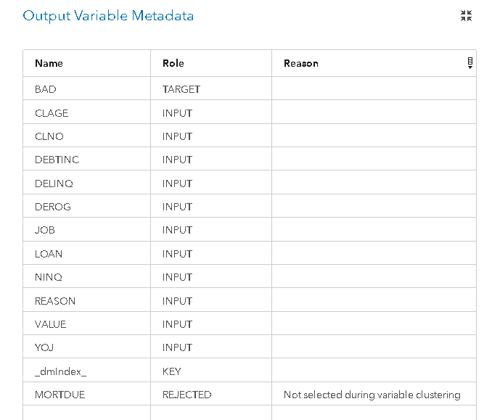Select the _dmIndex_ KEY row
Image resolution: width=500 pixels, height=420 pixels.
(250, 370)
